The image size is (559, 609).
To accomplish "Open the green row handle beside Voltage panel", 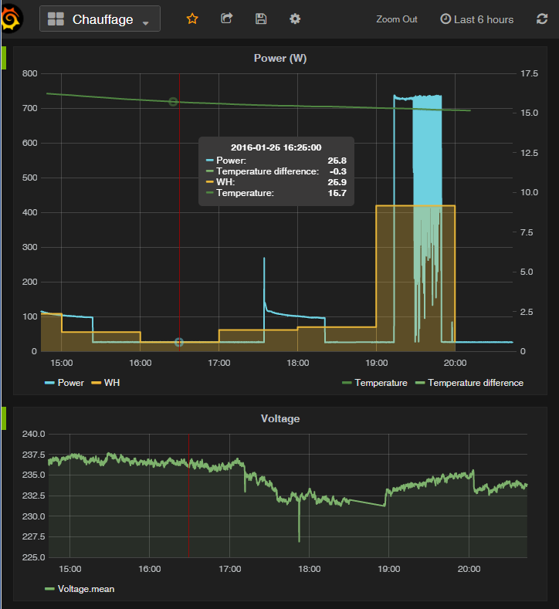I will click(4, 418).
